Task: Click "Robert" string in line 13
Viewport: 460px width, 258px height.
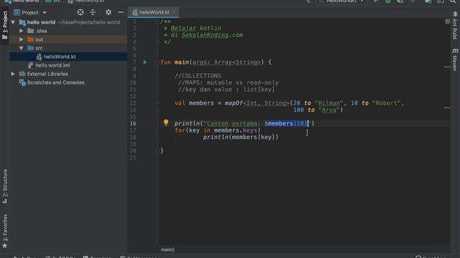Action: point(387,103)
